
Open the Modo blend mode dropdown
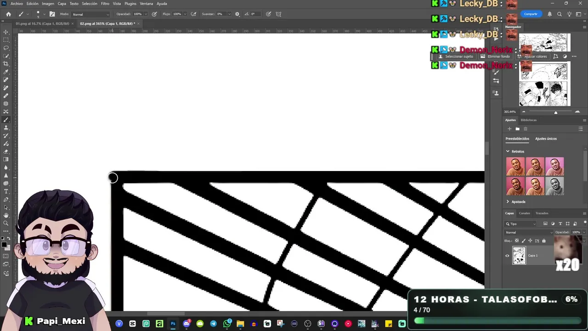tap(91, 14)
